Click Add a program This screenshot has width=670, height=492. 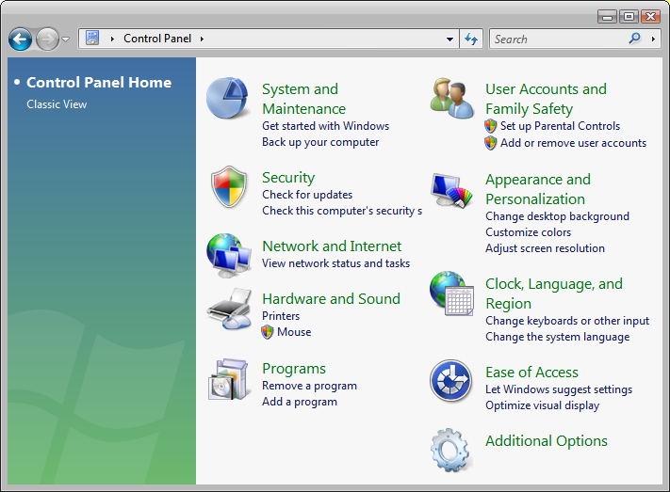click(300, 402)
